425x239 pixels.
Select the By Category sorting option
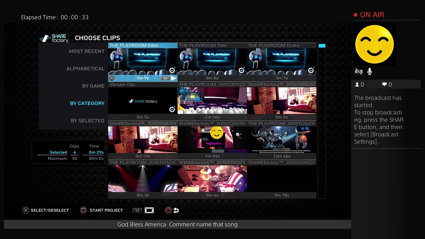click(87, 103)
